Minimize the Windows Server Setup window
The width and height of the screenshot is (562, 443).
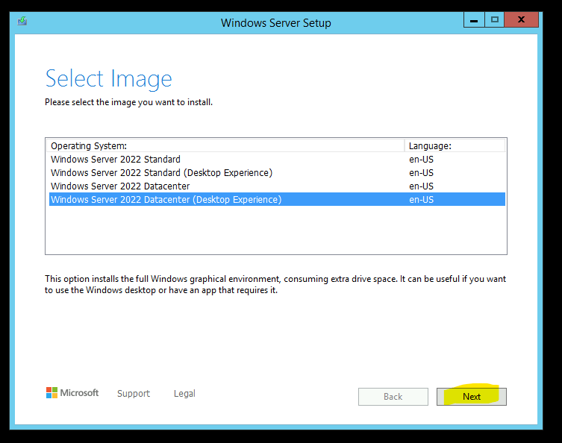tap(474, 20)
